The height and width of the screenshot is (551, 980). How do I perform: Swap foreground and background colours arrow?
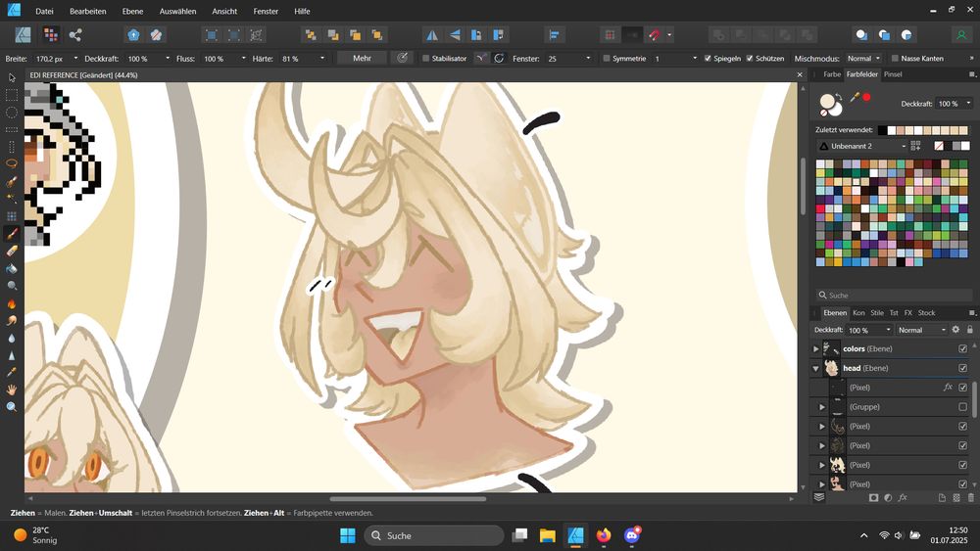click(x=838, y=96)
